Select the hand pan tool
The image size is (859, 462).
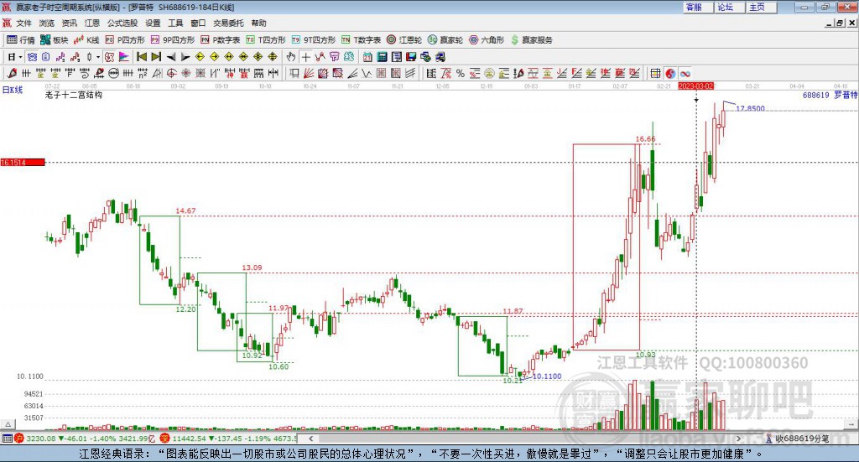click(291, 57)
